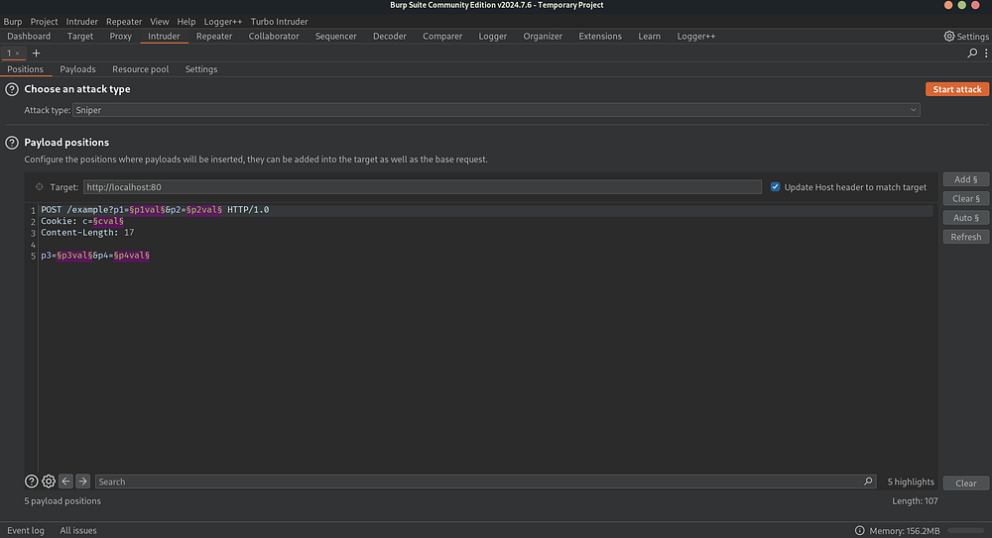
Task: Click the memory usage bar in the status bar
Action: coord(966,531)
